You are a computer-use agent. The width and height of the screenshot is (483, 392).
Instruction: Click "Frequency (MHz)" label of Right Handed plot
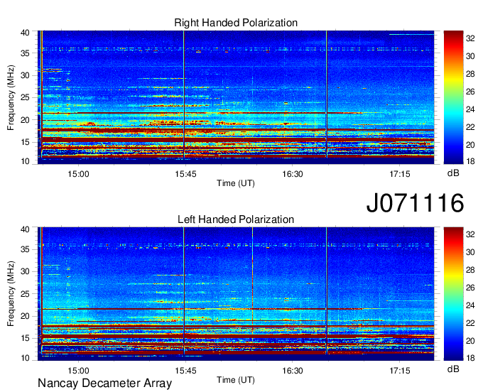coord(11,97)
